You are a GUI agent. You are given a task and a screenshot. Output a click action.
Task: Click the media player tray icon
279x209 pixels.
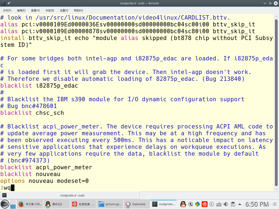pos(211,204)
